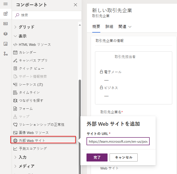
Task: Select the 予測スコアリング component
Action: pos(33,149)
